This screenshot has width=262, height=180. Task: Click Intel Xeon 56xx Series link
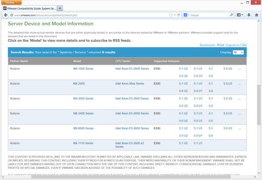[x=129, y=84]
